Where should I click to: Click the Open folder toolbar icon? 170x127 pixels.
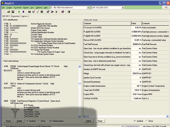tap(9, 12)
